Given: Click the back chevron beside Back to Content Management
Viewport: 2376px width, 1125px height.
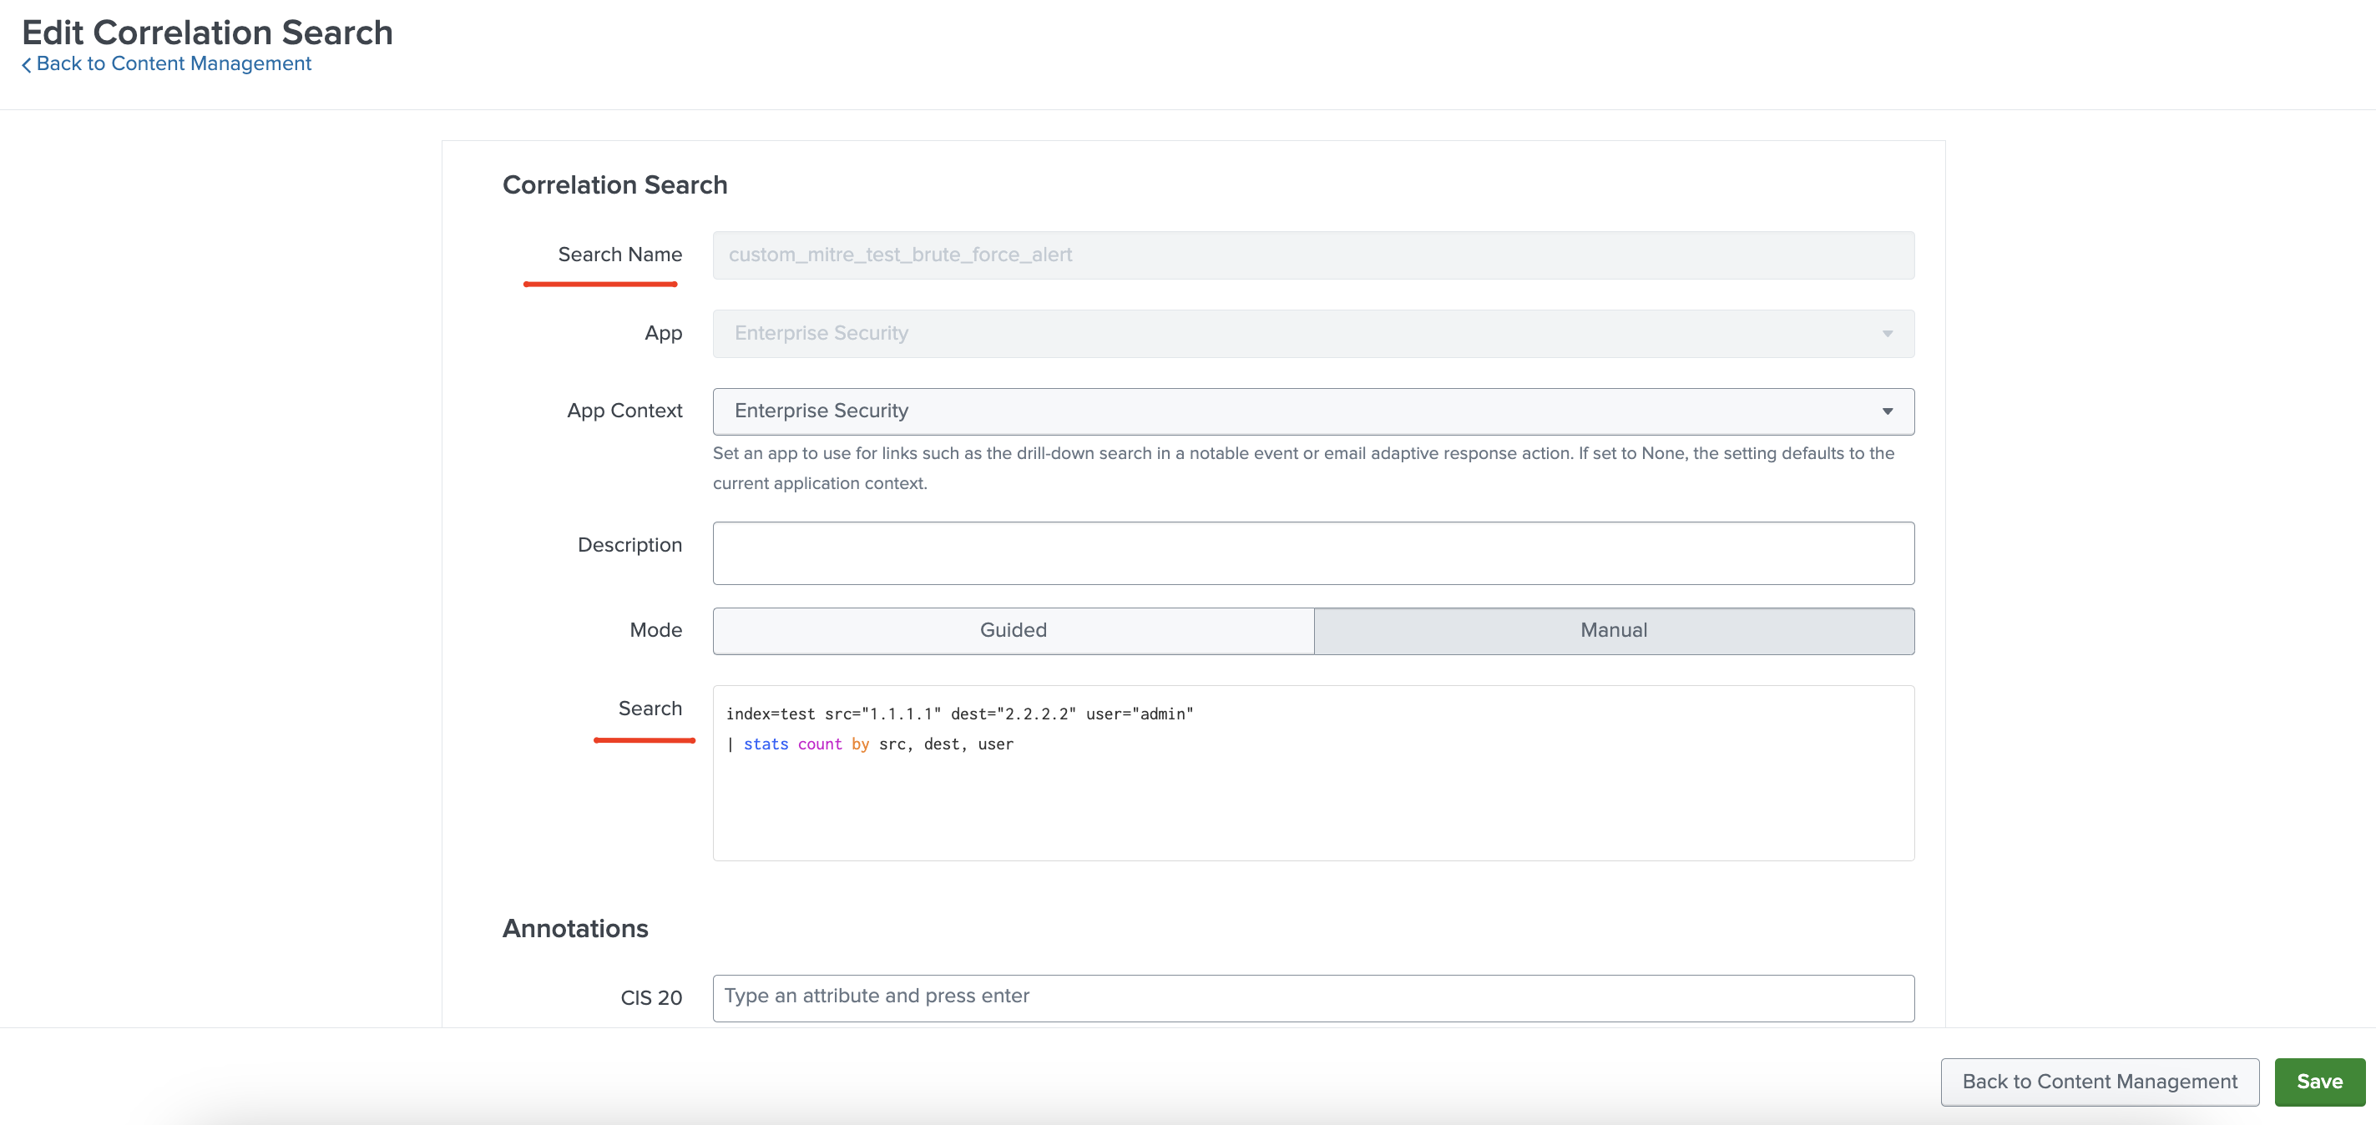Looking at the screenshot, I should [x=27, y=63].
